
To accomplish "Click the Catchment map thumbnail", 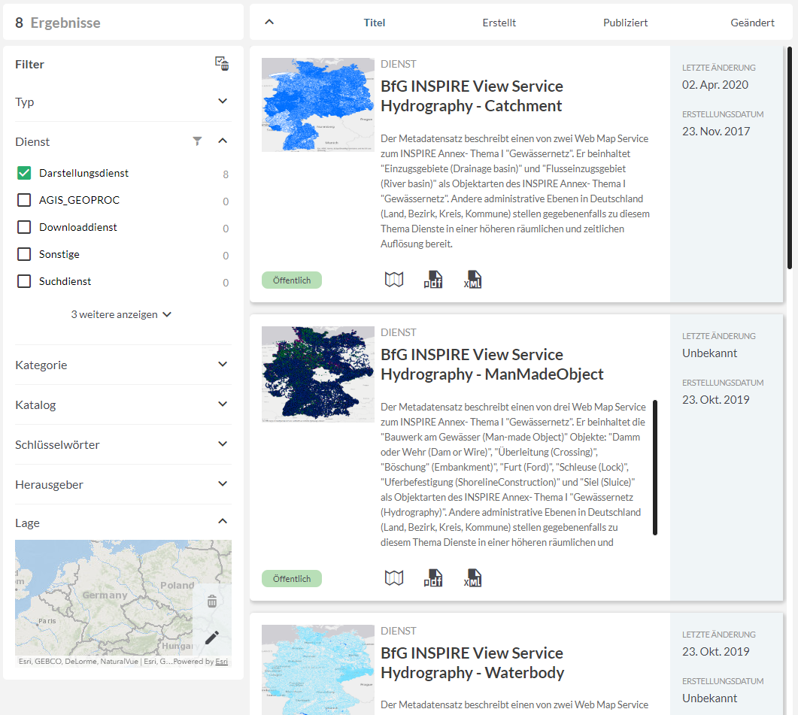I will (317, 105).
